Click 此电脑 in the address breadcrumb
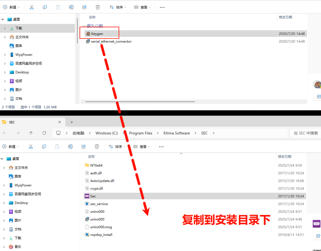 78,133
